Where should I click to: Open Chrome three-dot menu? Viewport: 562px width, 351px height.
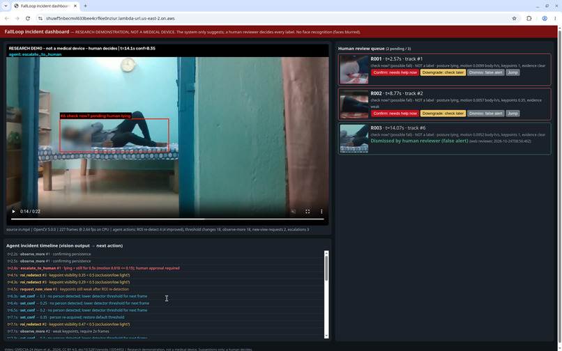(555, 18)
